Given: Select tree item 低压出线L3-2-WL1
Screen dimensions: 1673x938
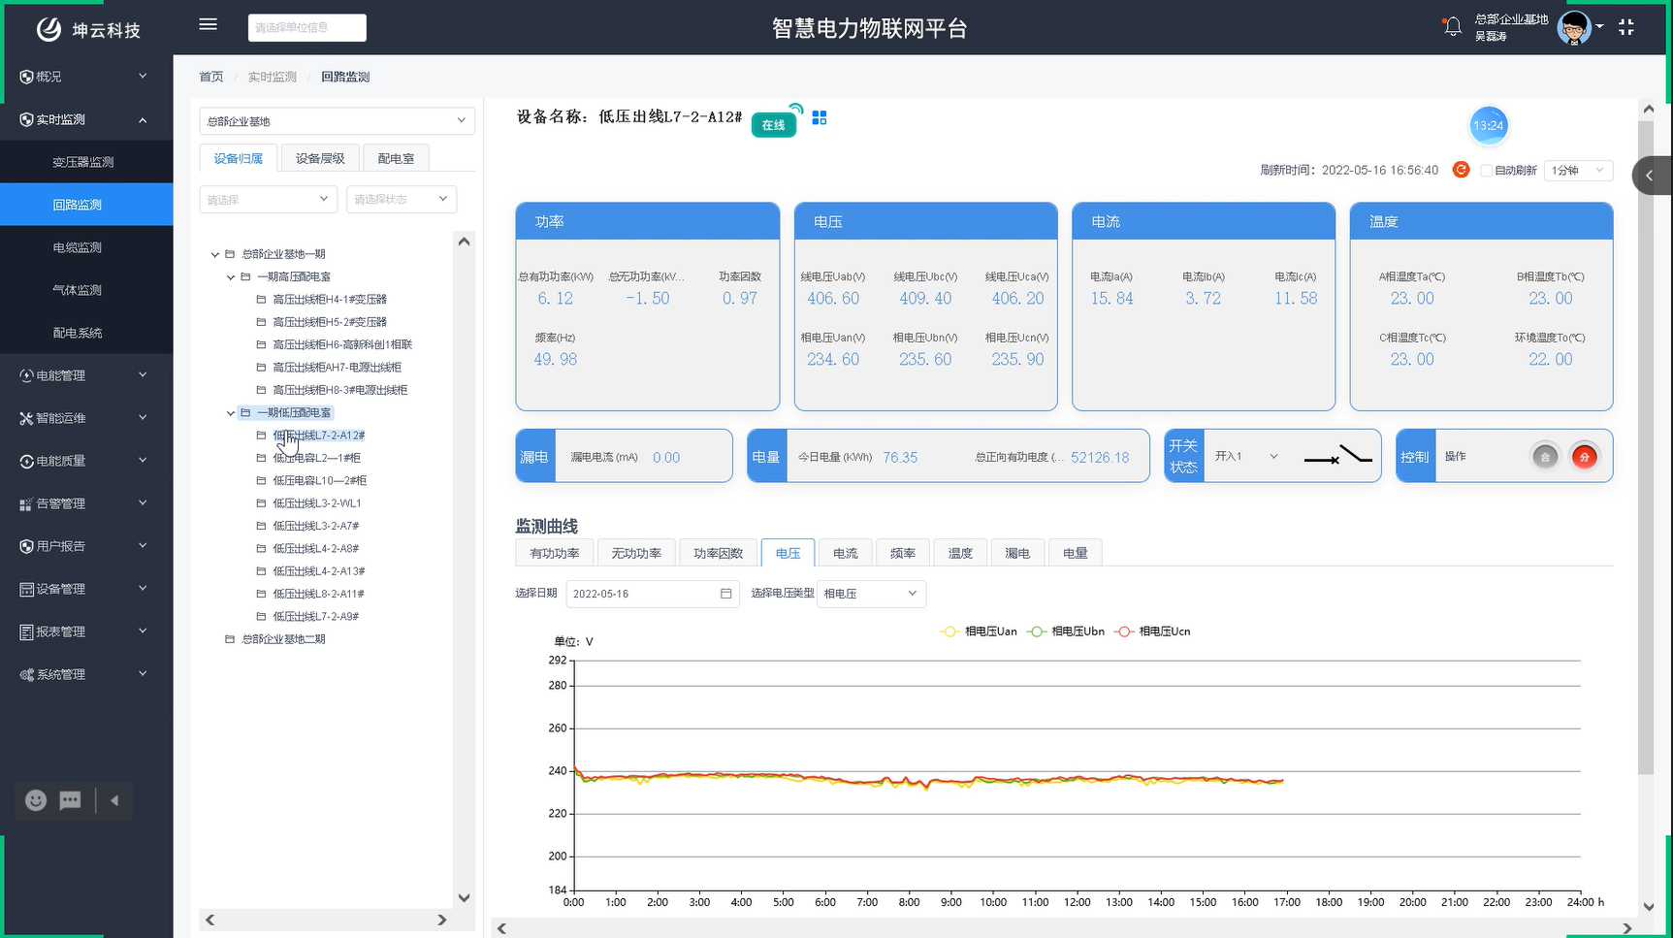Looking at the screenshot, I should 317,503.
